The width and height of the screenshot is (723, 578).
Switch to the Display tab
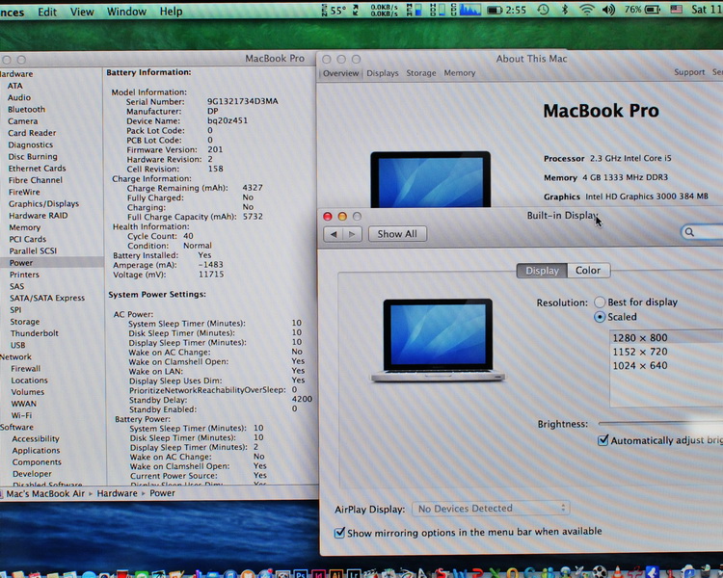(x=542, y=271)
